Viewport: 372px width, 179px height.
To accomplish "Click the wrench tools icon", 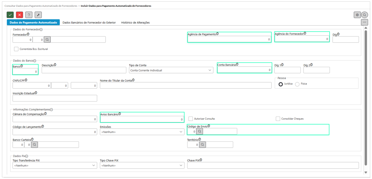I will pyautogui.click(x=38, y=15).
